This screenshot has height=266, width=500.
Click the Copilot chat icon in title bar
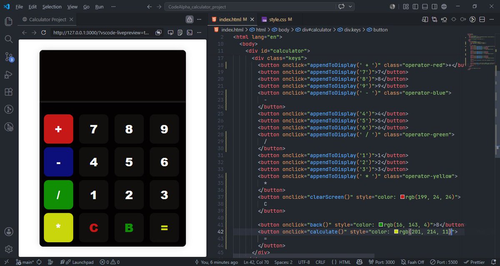(x=342, y=7)
